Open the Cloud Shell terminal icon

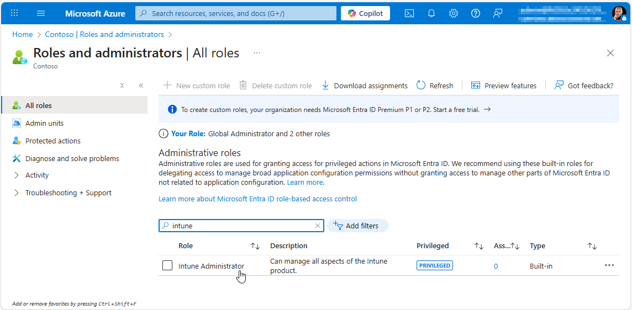point(409,13)
